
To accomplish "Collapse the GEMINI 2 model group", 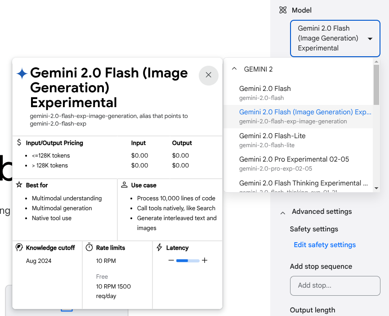I will point(234,69).
